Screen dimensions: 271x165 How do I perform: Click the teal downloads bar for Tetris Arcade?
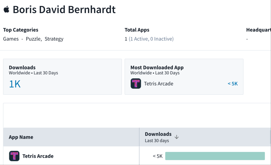[215, 156]
